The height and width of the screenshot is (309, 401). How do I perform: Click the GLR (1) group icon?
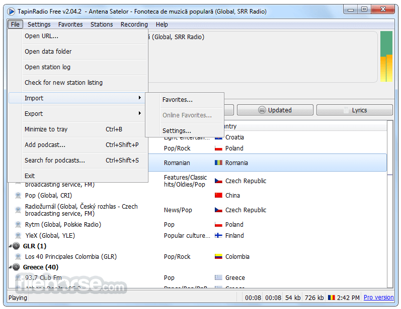[16, 246]
